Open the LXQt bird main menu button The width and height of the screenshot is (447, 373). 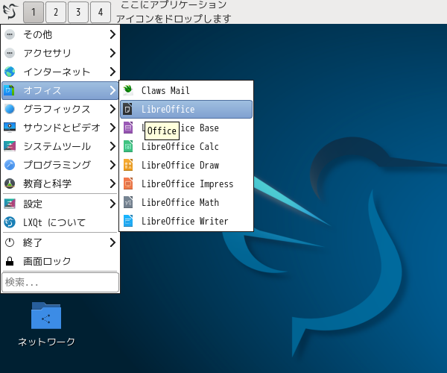(x=10, y=11)
